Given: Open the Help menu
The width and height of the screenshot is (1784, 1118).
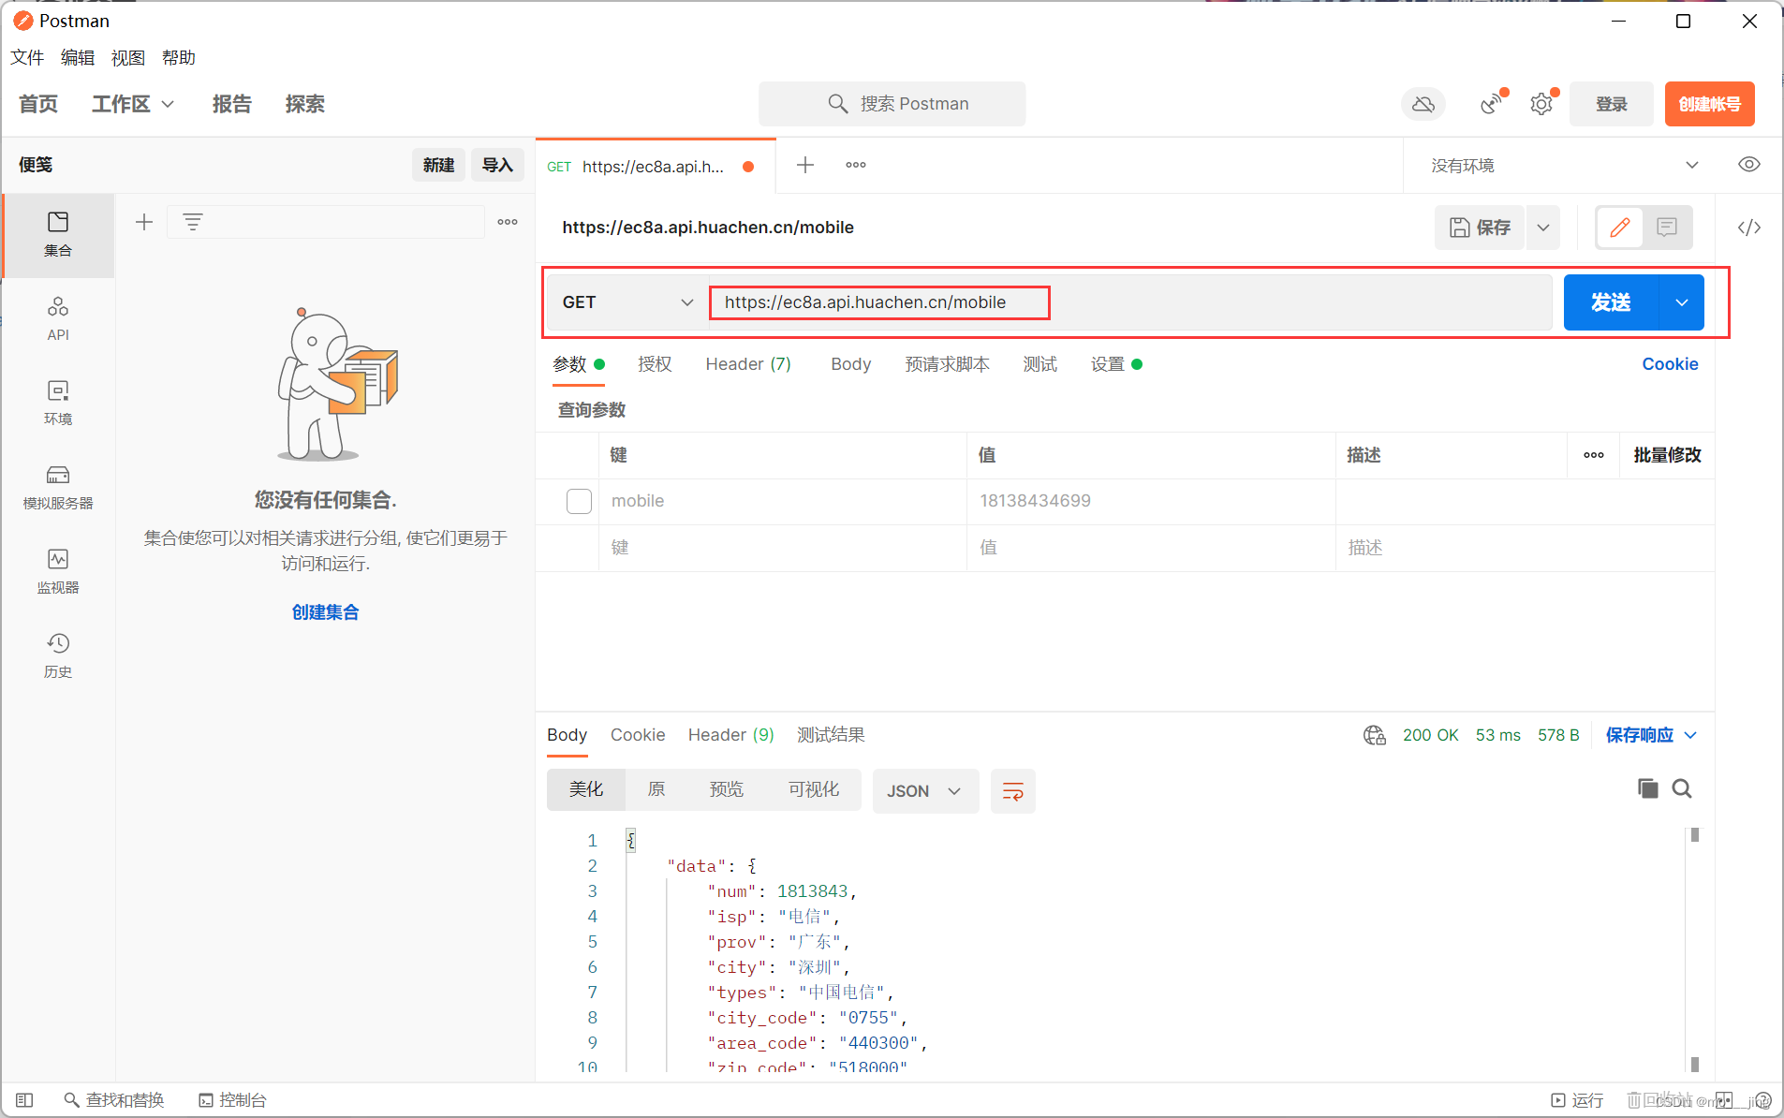Looking at the screenshot, I should [x=179, y=58].
